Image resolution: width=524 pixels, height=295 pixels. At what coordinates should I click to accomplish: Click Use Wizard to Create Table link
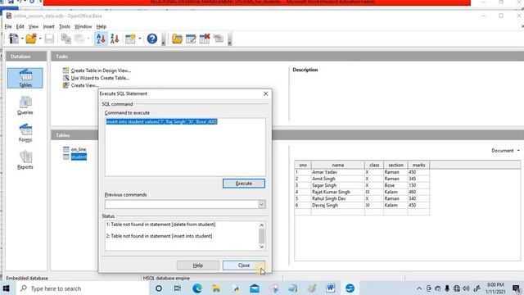pyautogui.click(x=100, y=78)
